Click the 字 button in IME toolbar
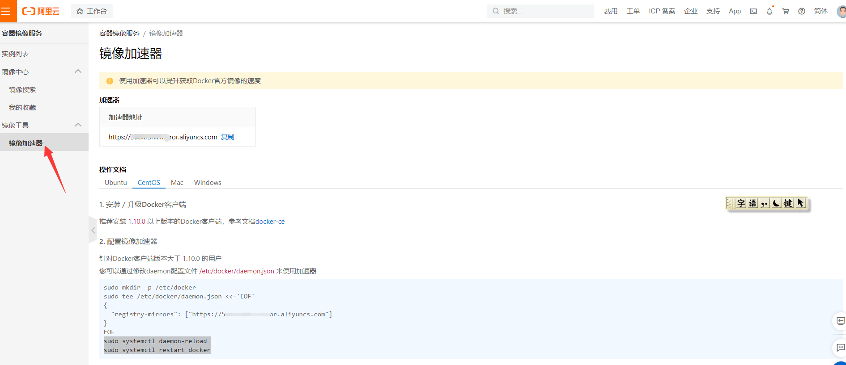Viewport: 846px width, 365px height. [x=741, y=203]
